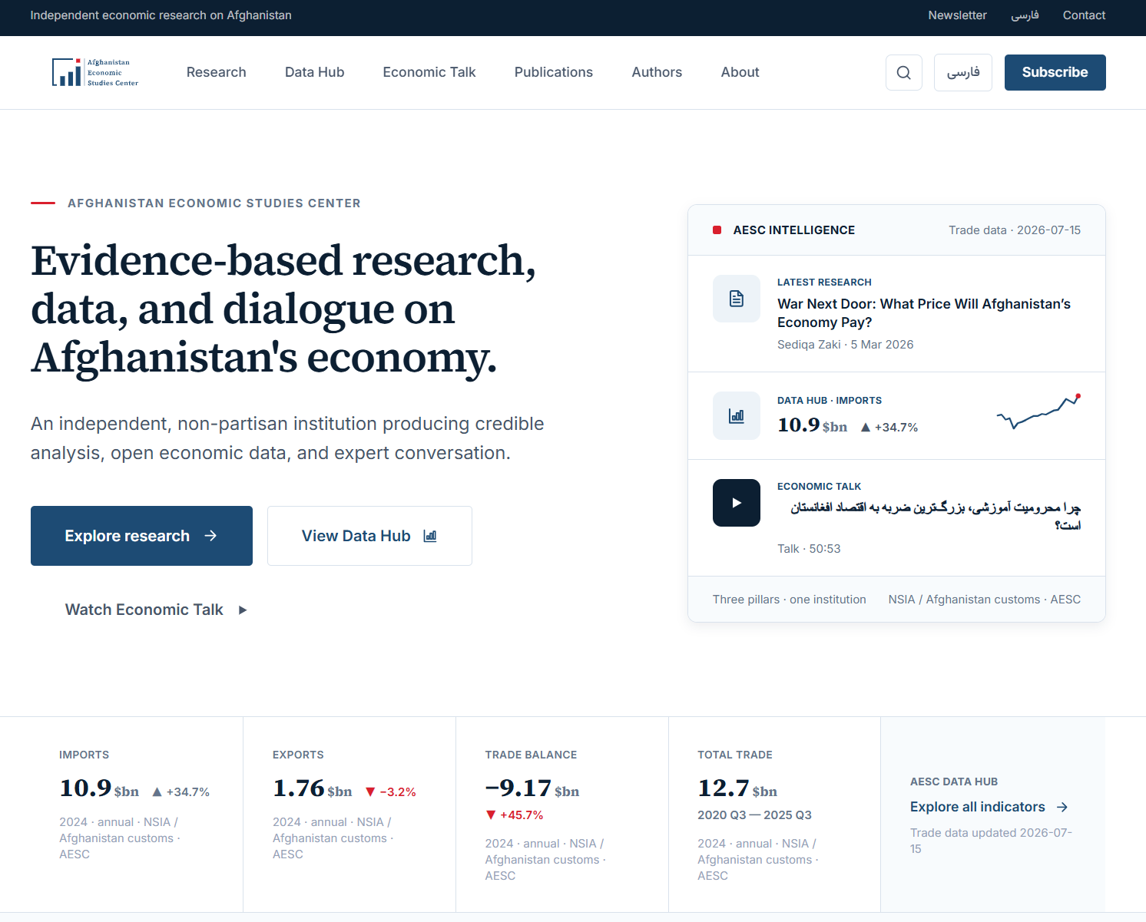Open the Economic Talk navigation item
Screen dimensions: 1146x922
[x=429, y=72]
